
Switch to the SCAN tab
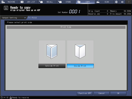(x=104, y=2)
